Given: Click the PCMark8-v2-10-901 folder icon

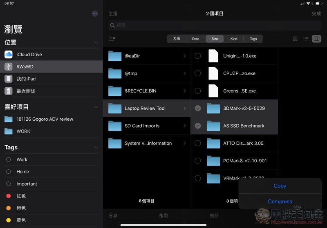Looking at the screenshot, I should point(213,161).
